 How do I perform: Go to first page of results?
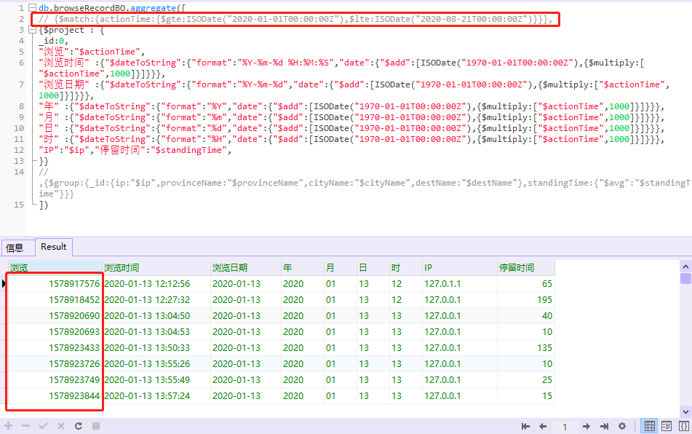[x=525, y=426]
